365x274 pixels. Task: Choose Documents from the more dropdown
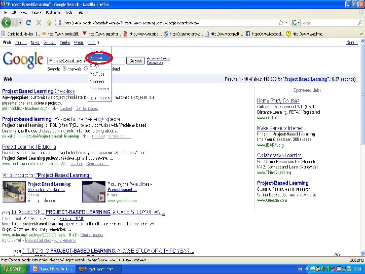pos(99,89)
